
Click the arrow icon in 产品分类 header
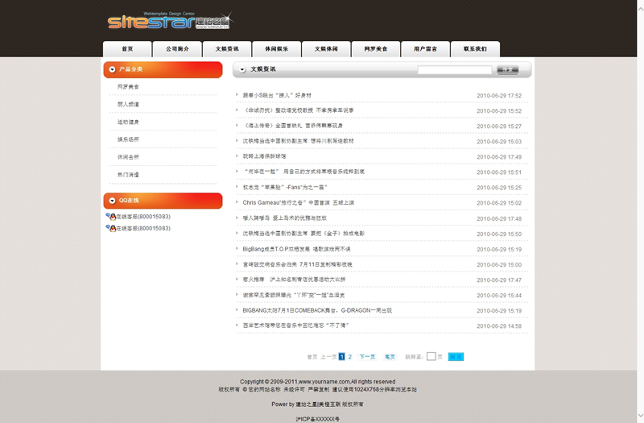click(x=112, y=70)
